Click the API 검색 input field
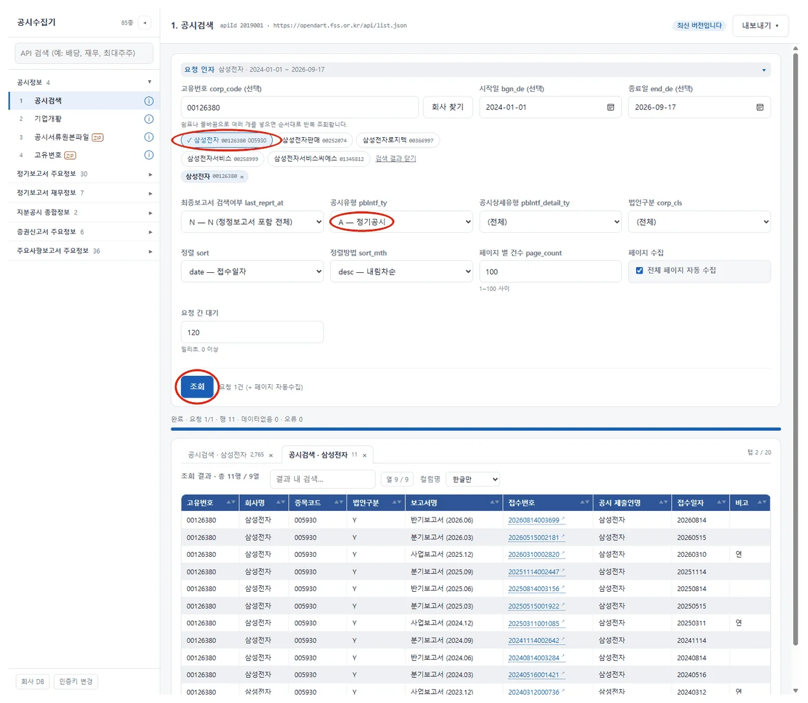The image size is (808, 703). [x=84, y=53]
